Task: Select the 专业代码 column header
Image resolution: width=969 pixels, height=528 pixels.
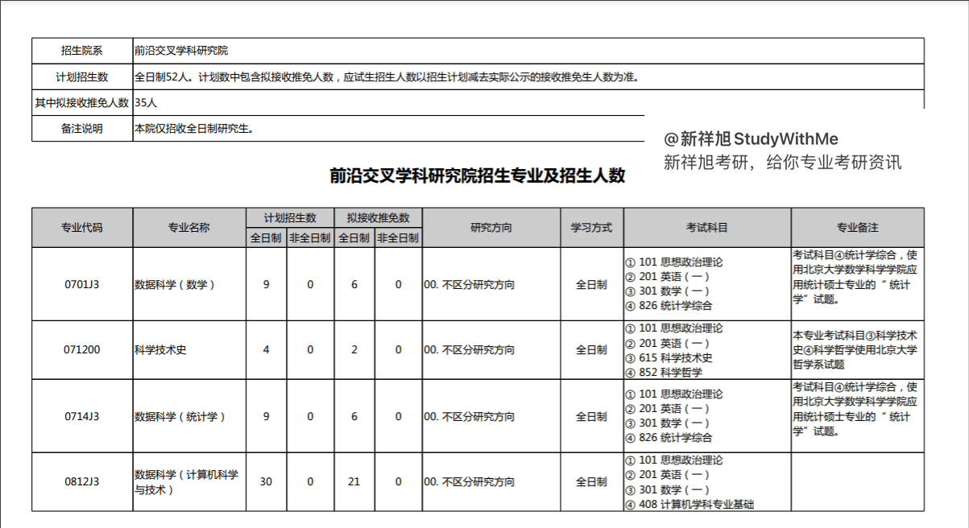Action: click(x=82, y=228)
